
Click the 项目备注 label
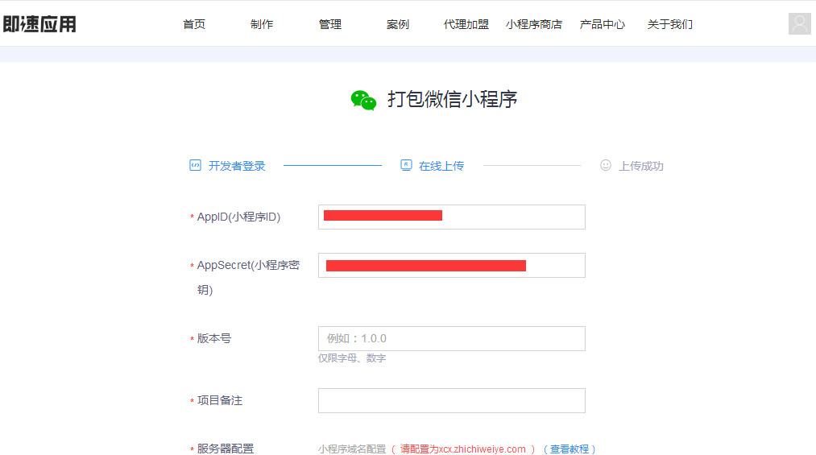(220, 400)
